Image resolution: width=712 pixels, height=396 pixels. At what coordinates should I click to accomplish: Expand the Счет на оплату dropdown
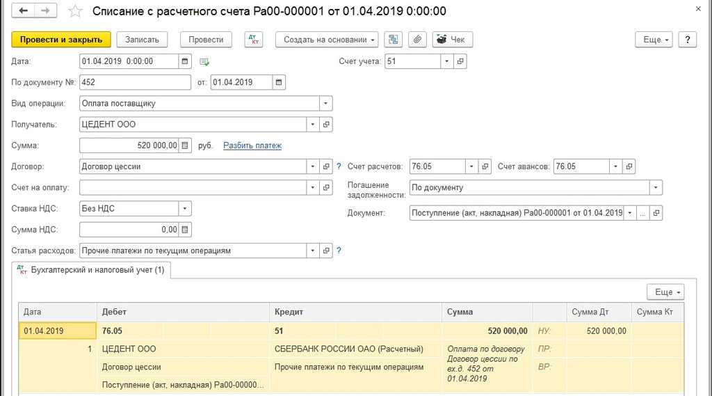pyautogui.click(x=312, y=187)
